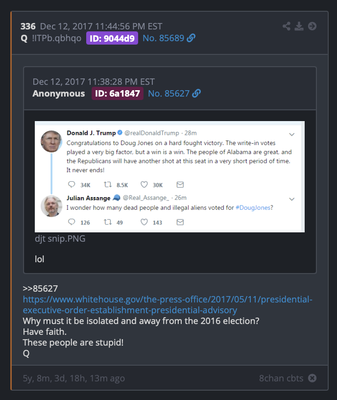337x400 pixels.
Task: Click the right-arrow go-to-post icon
Action: click(x=313, y=26)
